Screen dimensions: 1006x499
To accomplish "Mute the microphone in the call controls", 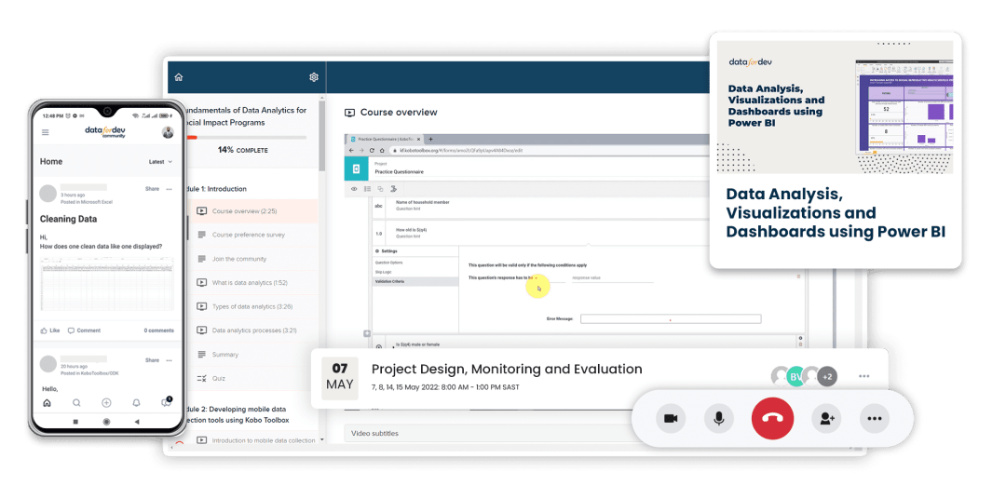I will pos(719,419).
